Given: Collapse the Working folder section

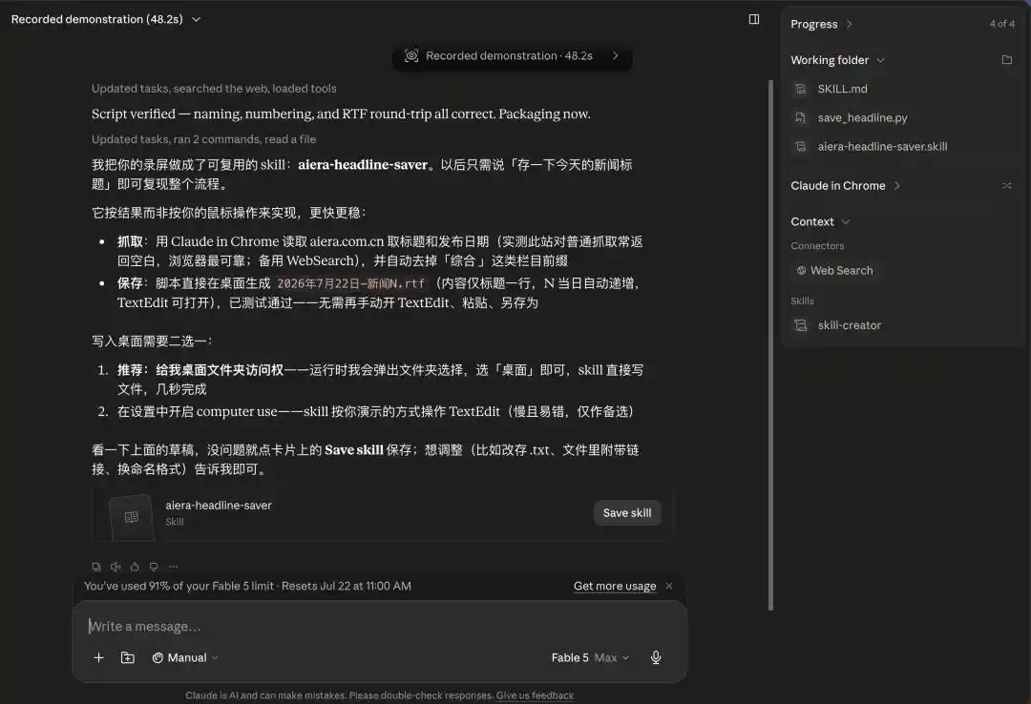Looking at the screenshot, I should (x=838, y=60).
